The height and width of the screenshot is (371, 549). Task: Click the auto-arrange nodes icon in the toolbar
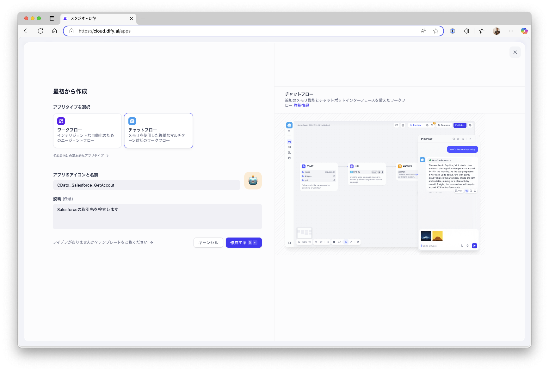pyautogui.click(x=358, y=242)
